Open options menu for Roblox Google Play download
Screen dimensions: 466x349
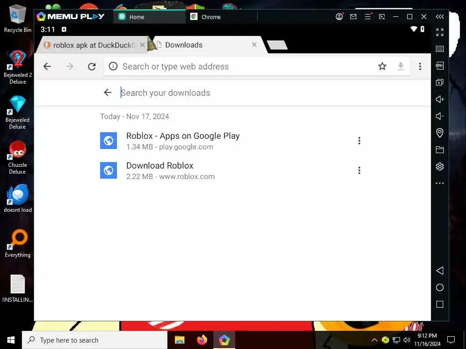point(360,141)
